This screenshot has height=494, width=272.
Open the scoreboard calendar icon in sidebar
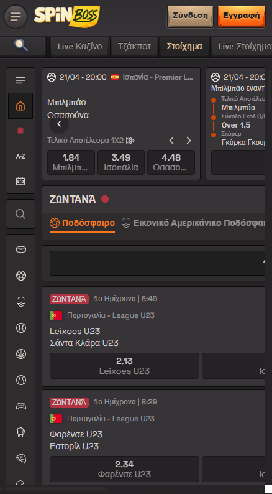[x=20, y=181]
